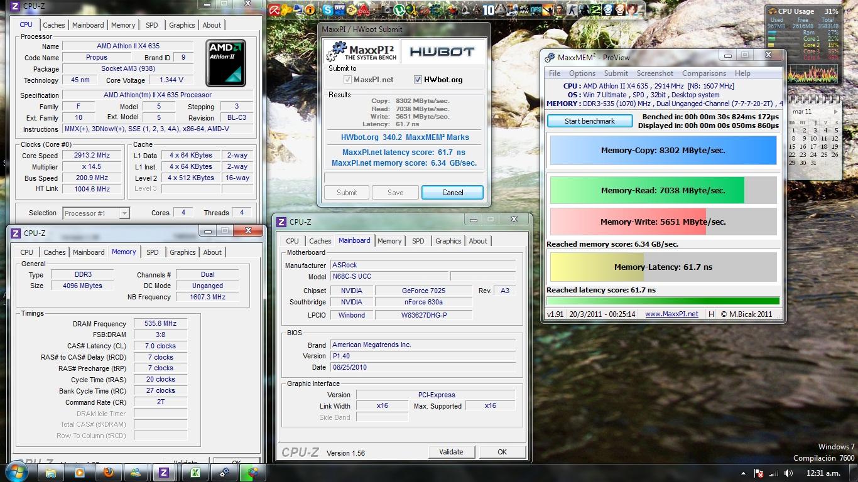Click the clock showing 12:31 a.m.
The height and width of the screenshot is (482, 858).
click(x=823, y=473)
